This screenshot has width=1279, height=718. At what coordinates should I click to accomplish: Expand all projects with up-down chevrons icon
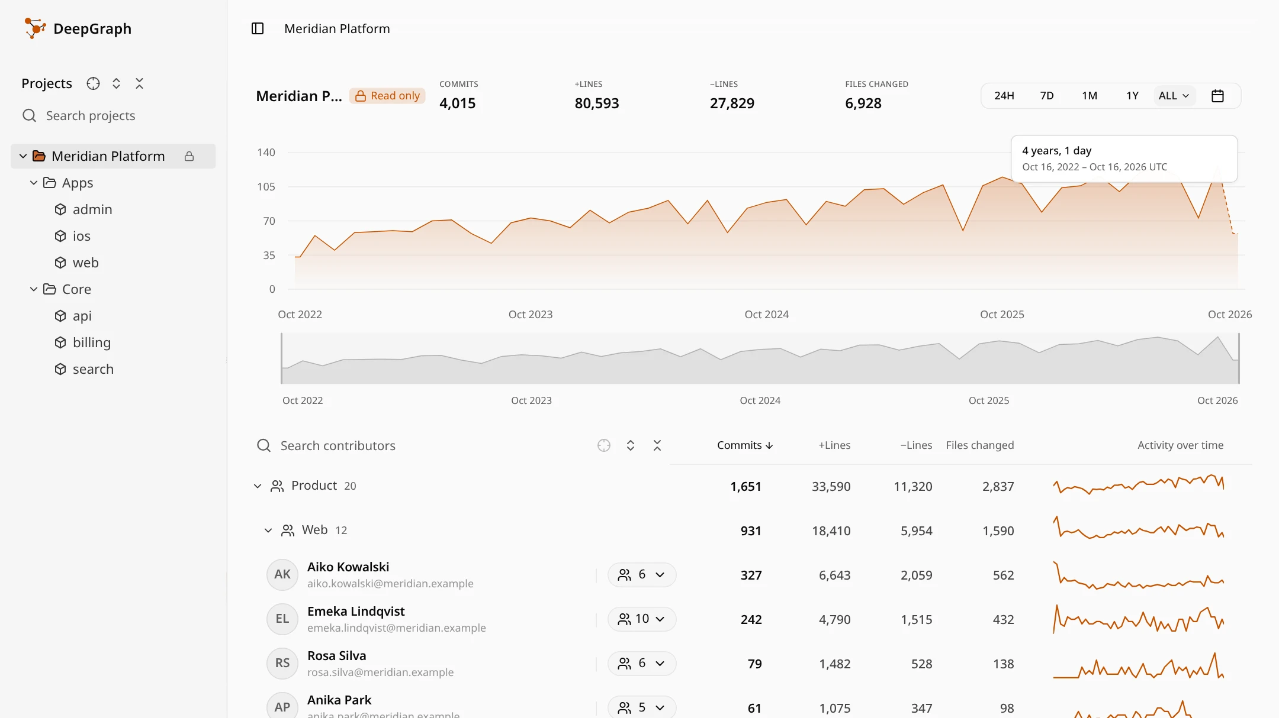(x=116, y=83)
